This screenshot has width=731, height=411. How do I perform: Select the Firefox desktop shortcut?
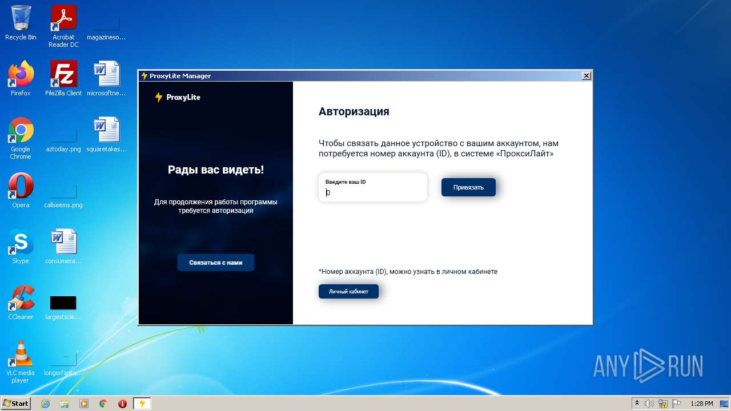pos(21,79)
